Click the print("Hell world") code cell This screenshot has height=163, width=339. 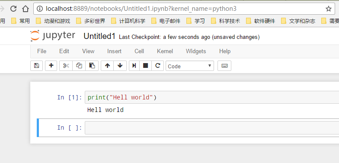(212, 98)
